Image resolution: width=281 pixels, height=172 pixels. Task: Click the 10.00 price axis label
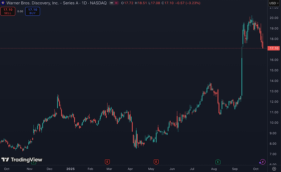point(274,123)
